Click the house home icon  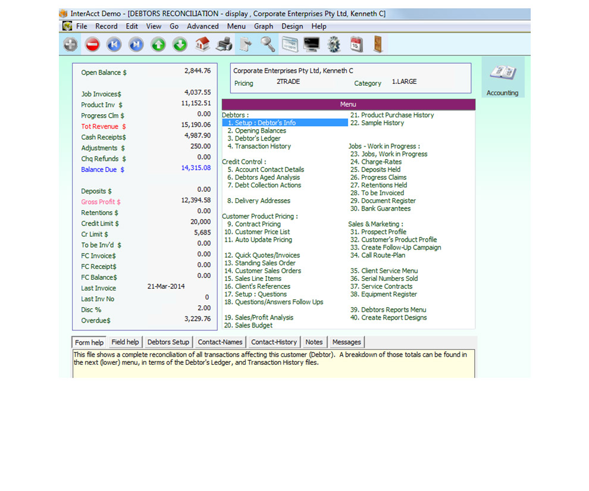coord(202,44)
